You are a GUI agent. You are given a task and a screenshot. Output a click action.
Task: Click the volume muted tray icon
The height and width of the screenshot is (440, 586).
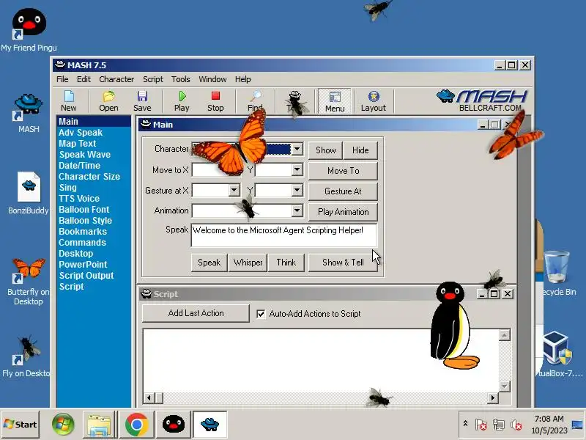point(516,425)
